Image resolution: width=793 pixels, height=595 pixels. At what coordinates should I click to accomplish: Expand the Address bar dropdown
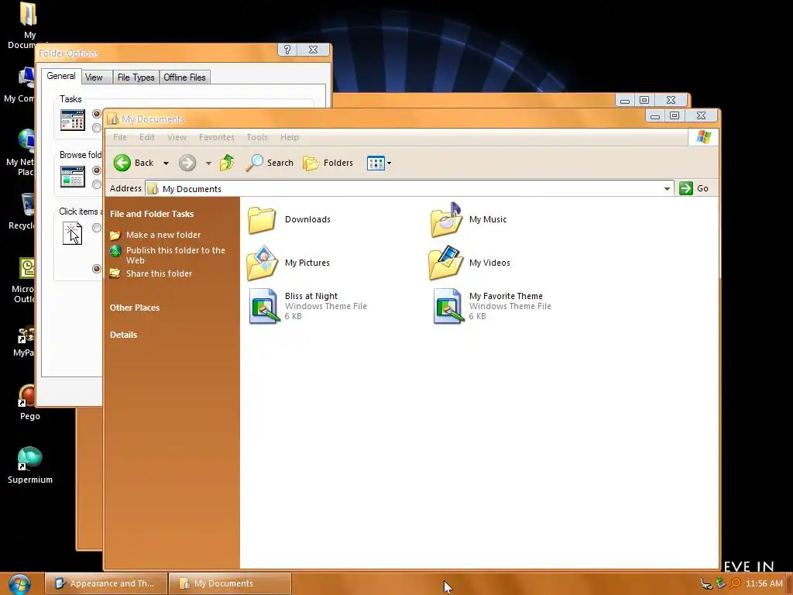667,189
